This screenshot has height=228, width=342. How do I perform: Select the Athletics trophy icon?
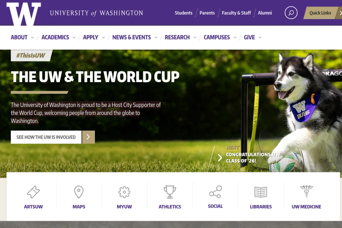(170, 192)
